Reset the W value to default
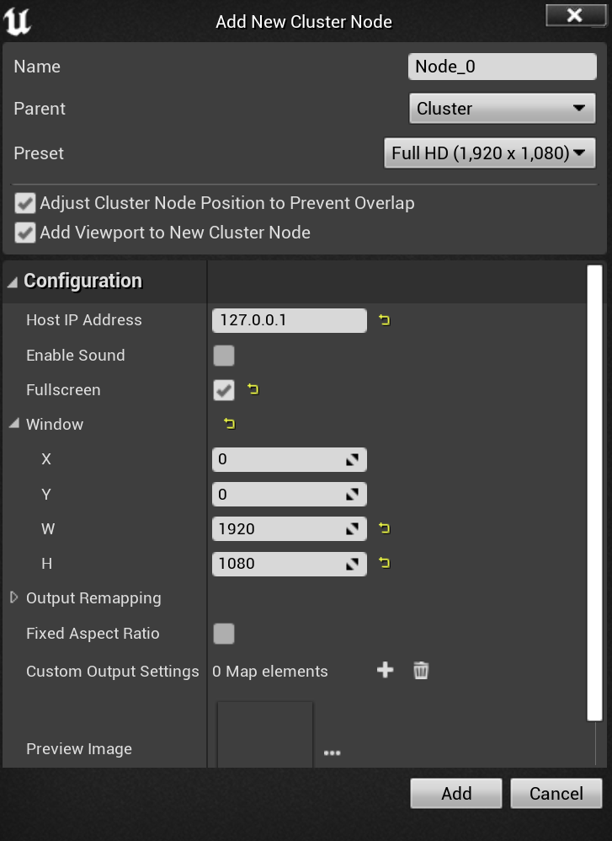 click(x=385, y=528)
